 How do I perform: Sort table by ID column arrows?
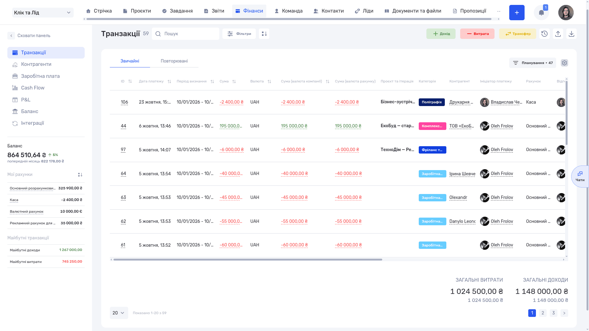point(130,81)
